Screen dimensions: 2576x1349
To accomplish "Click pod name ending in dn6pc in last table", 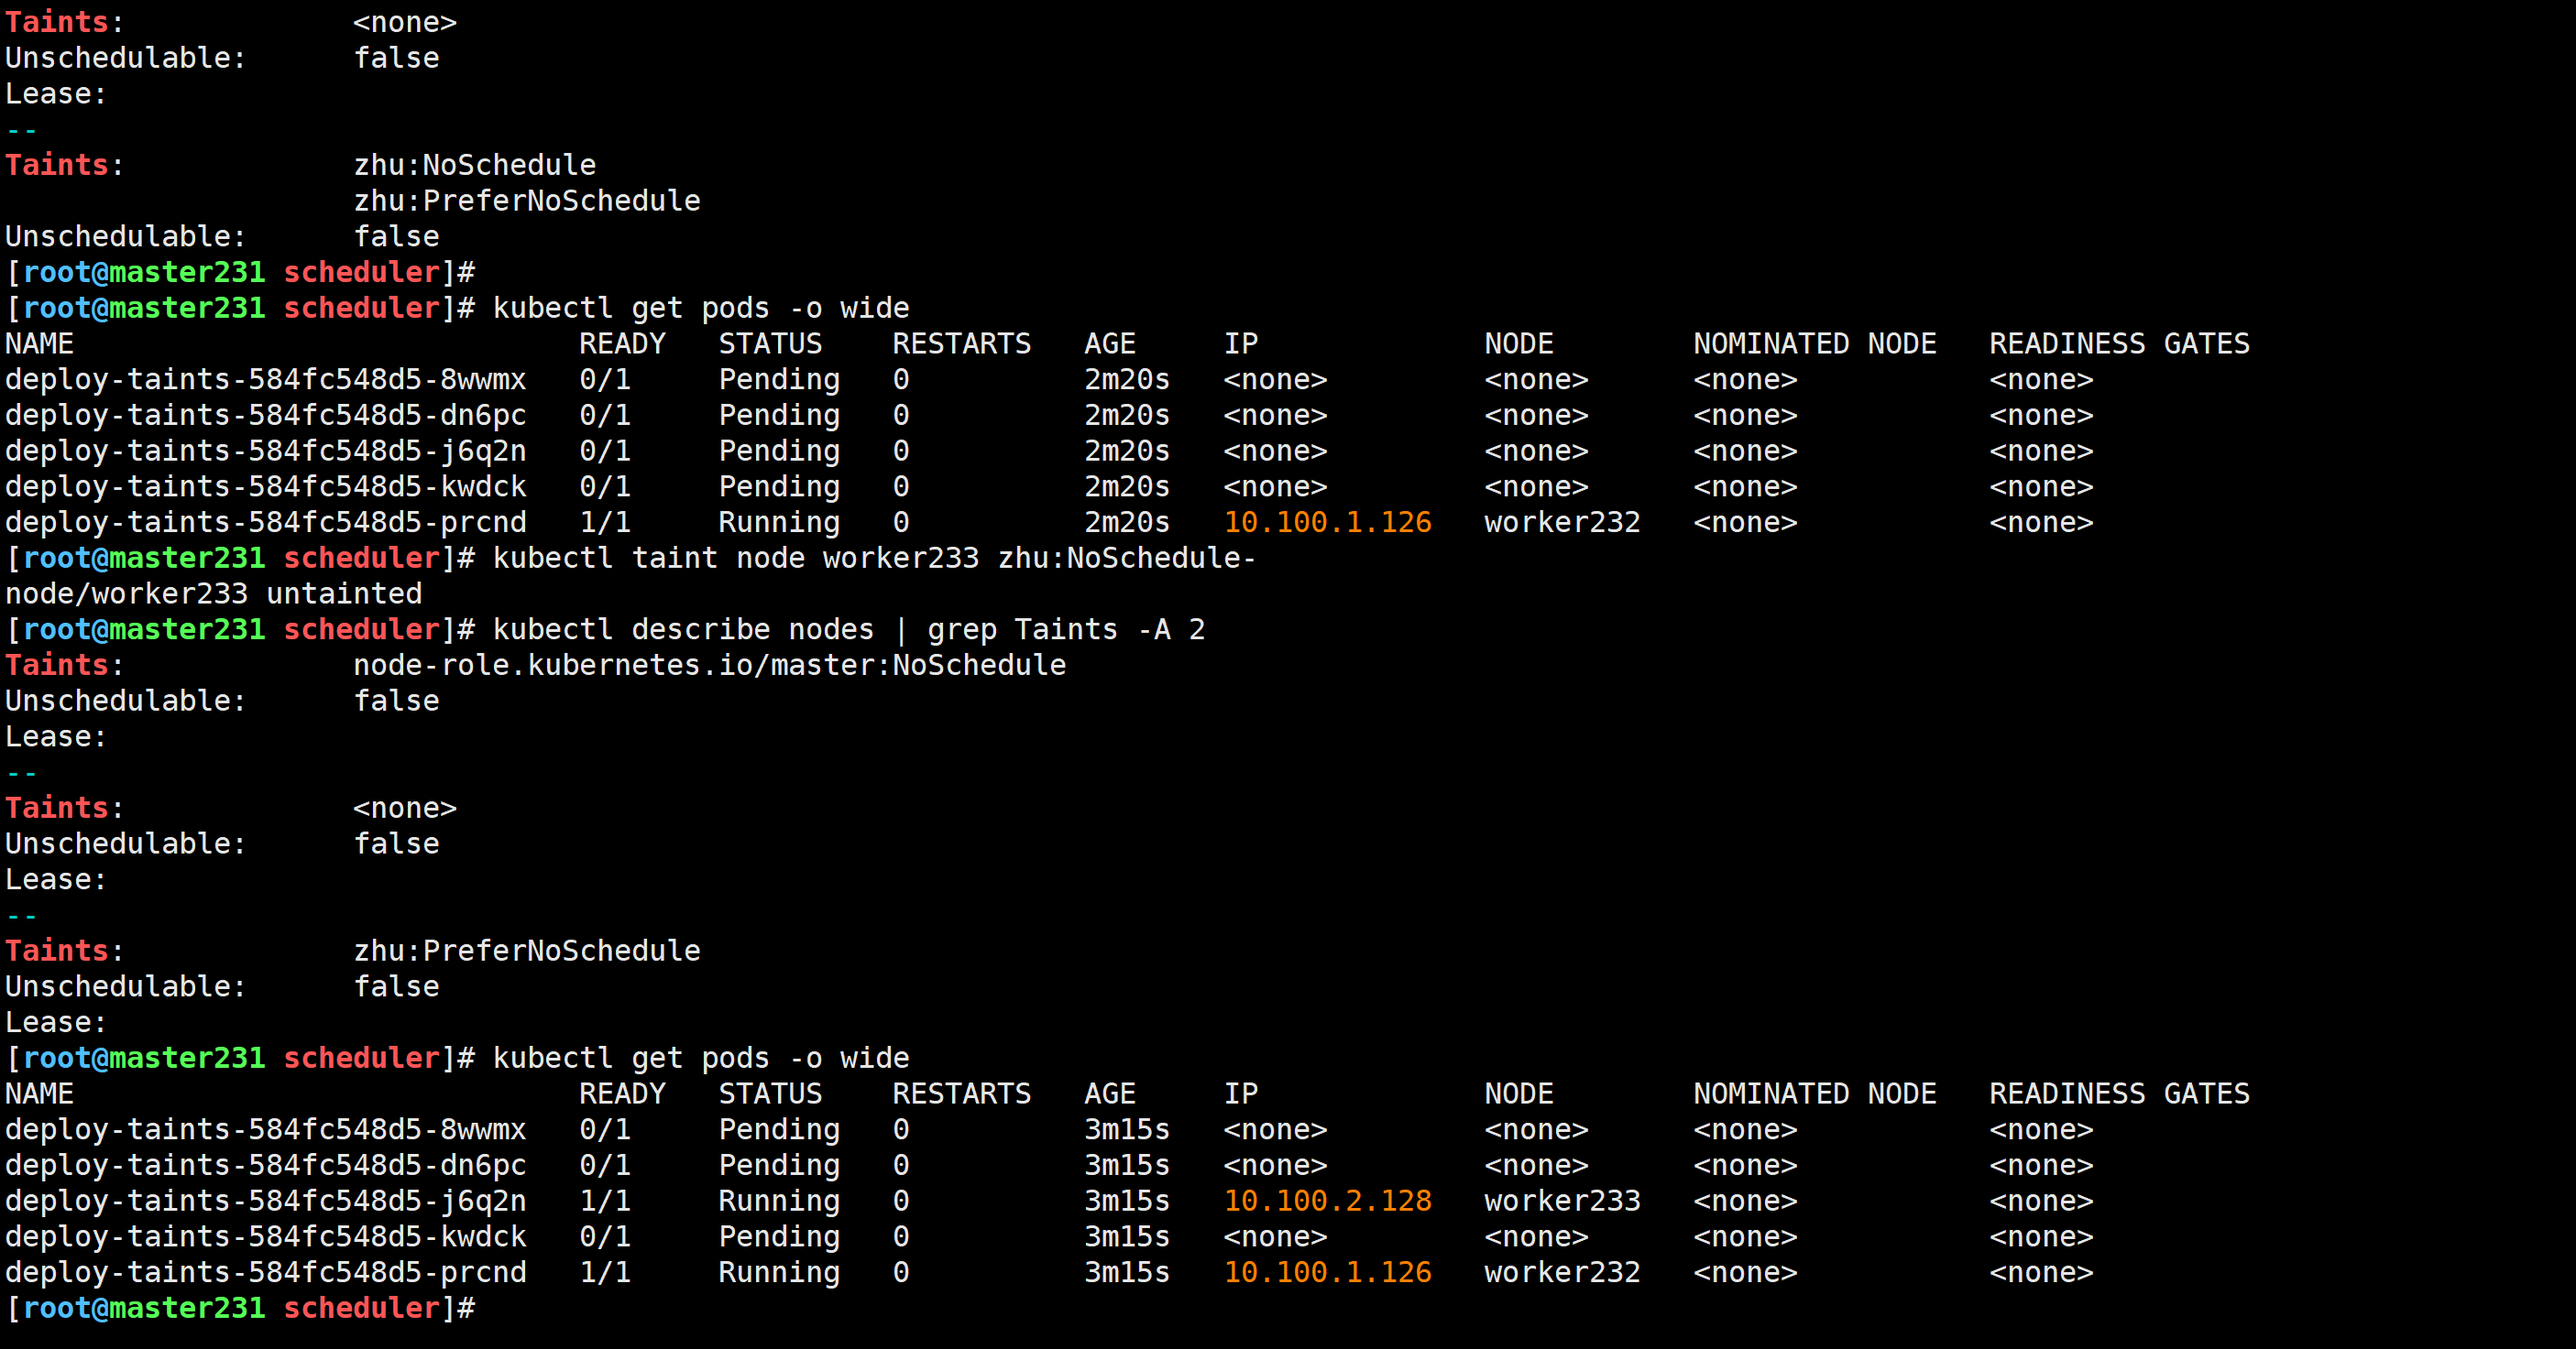I will pos(265,1165).
